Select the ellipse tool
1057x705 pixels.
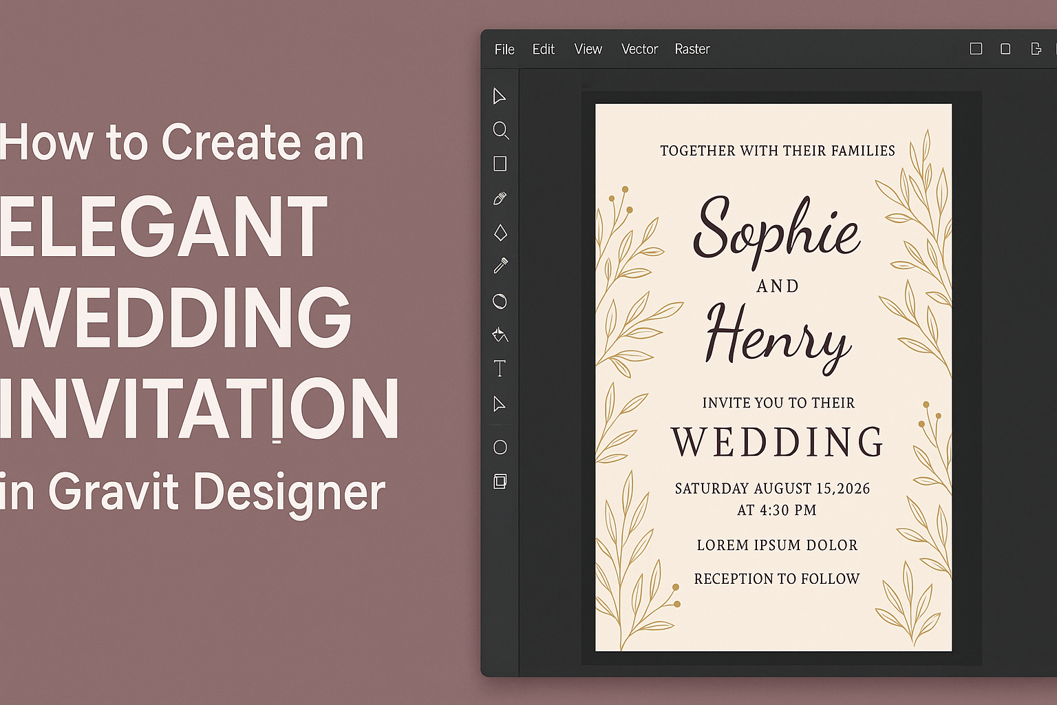tap(500, 448)
